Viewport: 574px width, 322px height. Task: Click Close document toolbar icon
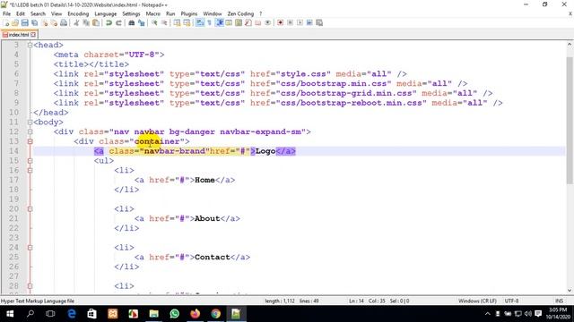pos(44,23)
